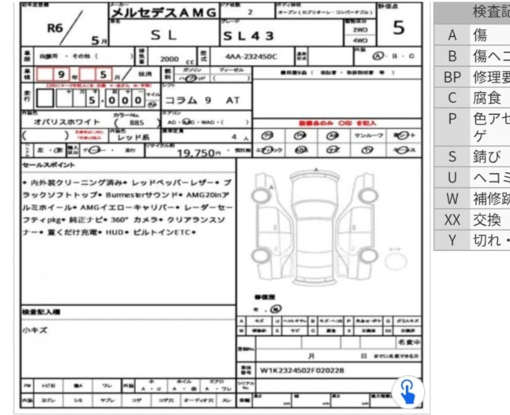The width and height of the screenshot is (510, 415).
Task: Select the shift text コラム 9 AT
Action: click(x=202, y=100)
